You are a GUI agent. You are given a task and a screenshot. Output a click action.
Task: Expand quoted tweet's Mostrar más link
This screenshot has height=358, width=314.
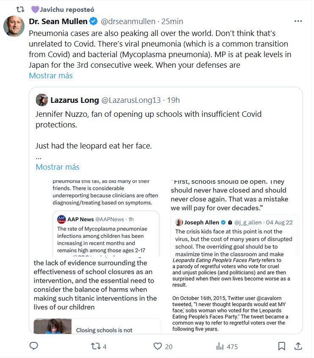tap(58, 167)
